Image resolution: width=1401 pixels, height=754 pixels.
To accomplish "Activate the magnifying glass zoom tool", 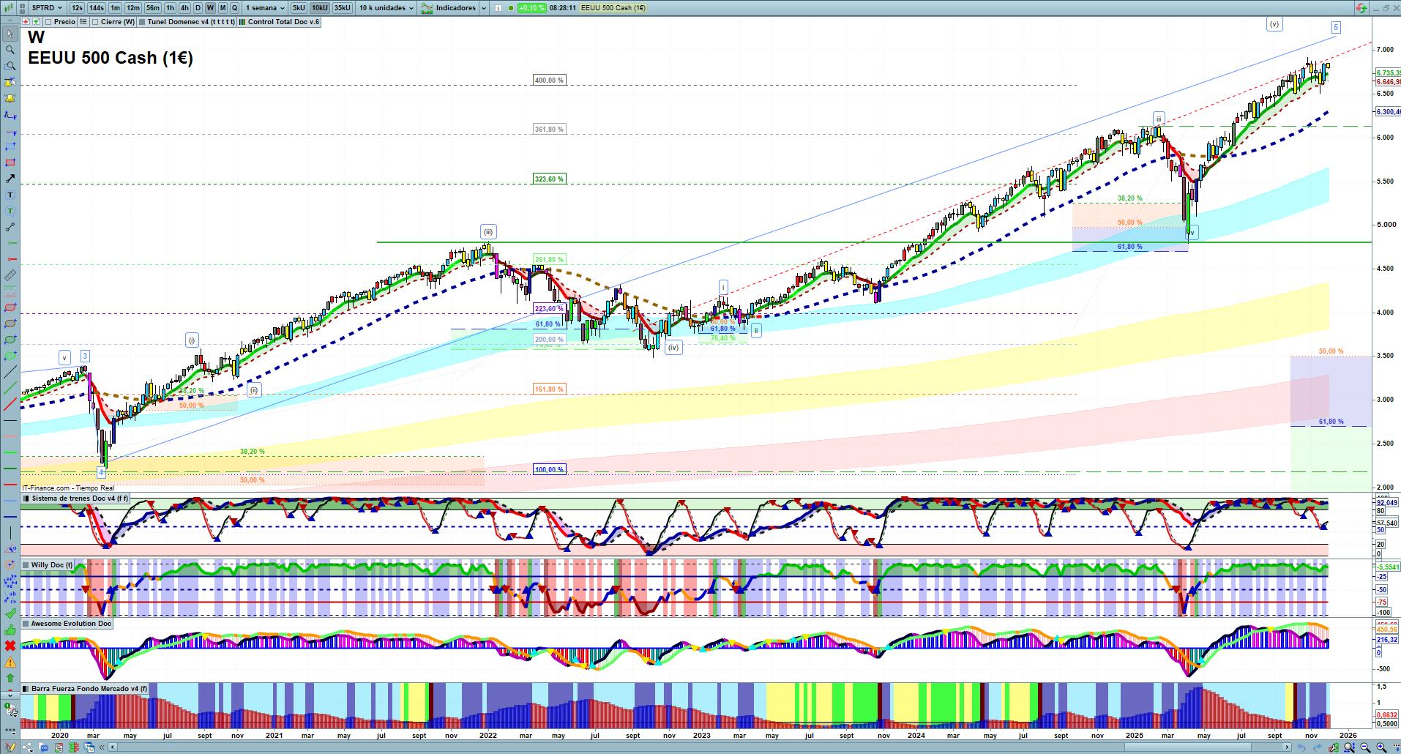I will [x=10, y=50].
